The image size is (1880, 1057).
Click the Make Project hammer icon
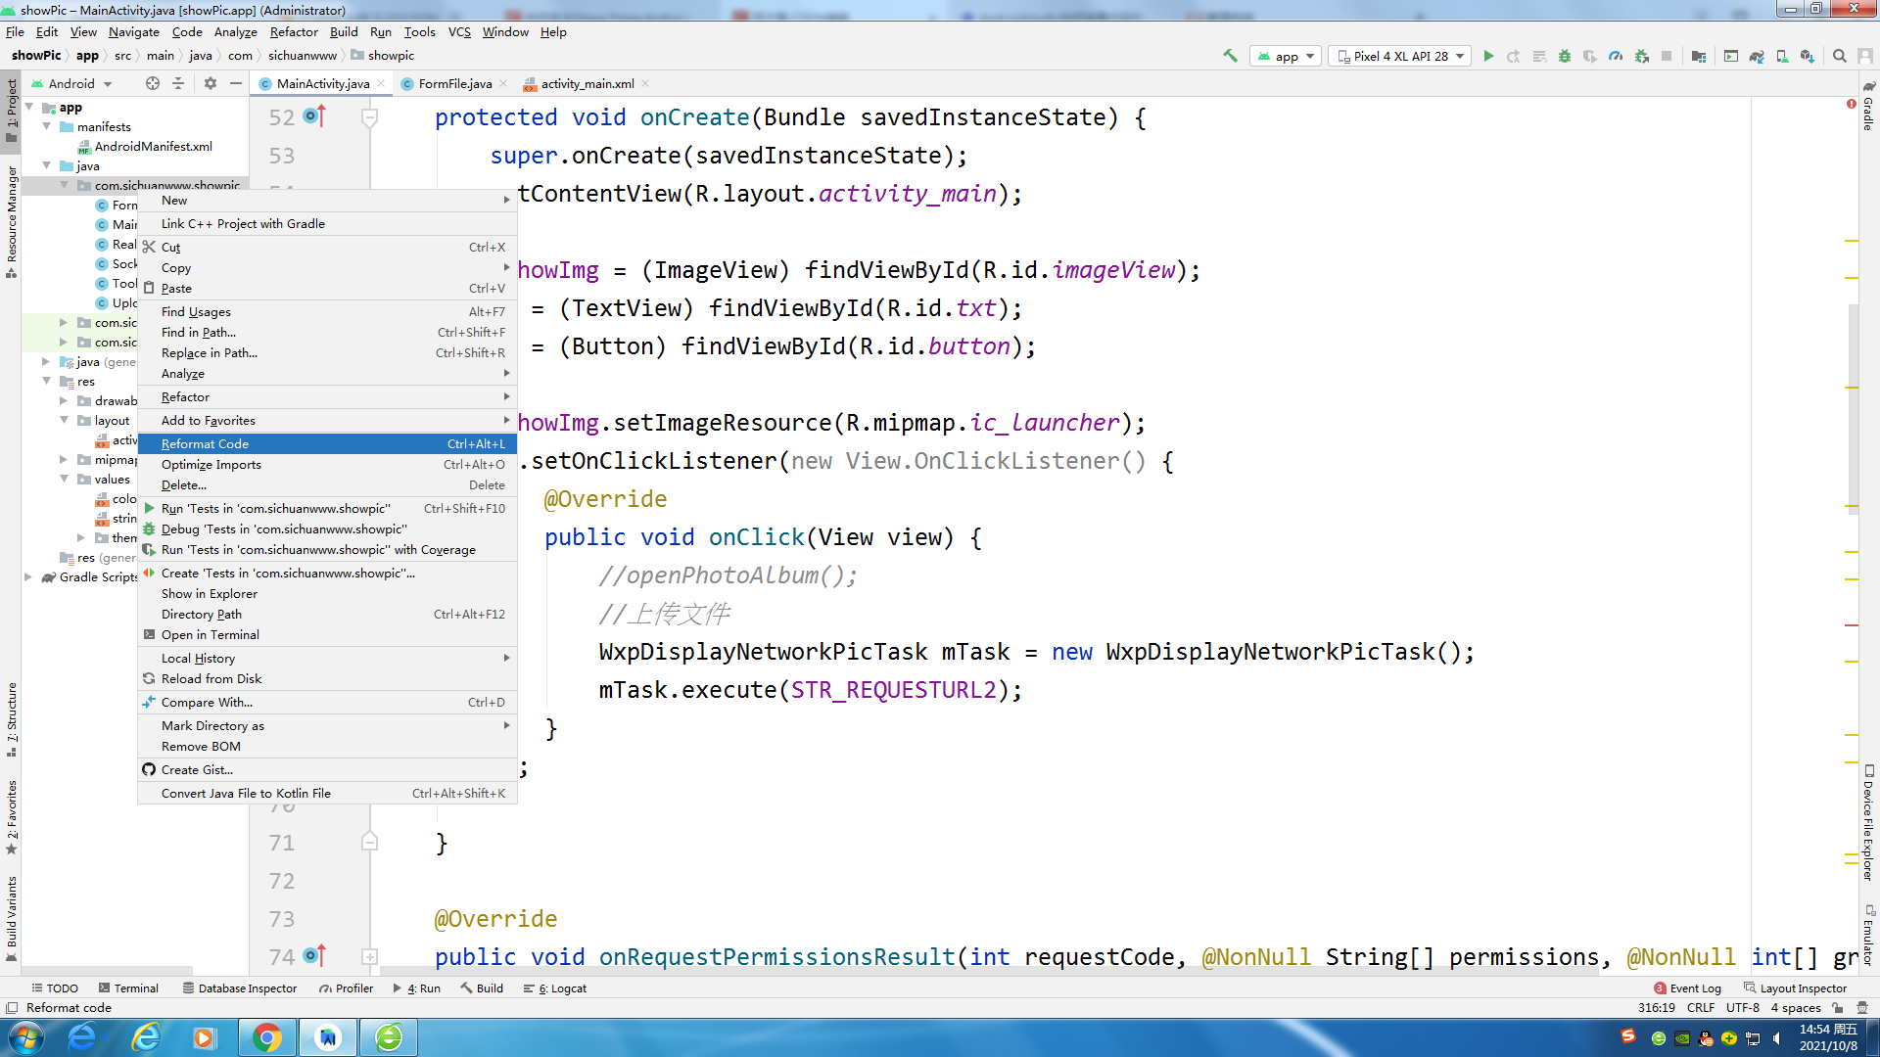pos(1230,56)
